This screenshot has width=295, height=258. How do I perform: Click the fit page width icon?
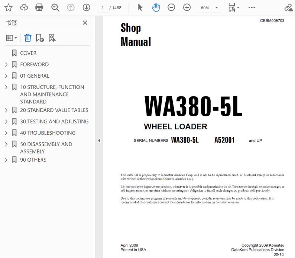click(x=231, y=8)
